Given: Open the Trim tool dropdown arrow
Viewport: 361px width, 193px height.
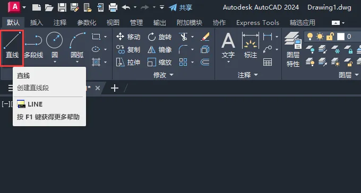Looking at the screenshot, I should 192,37.
